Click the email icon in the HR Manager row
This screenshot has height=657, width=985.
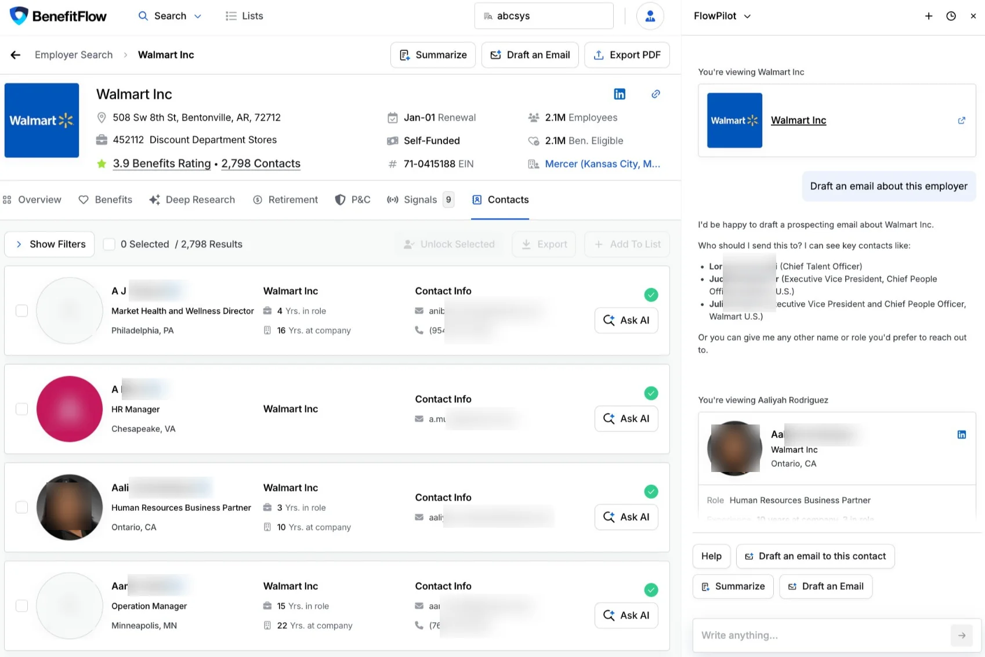[419, 419]
